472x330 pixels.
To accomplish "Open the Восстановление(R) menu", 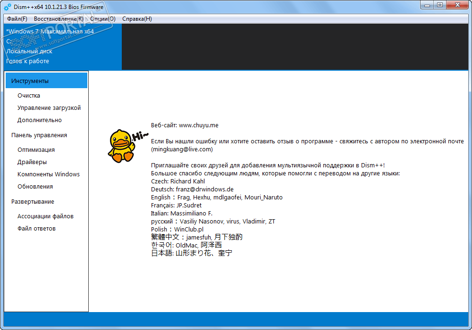I will point(59,19).
